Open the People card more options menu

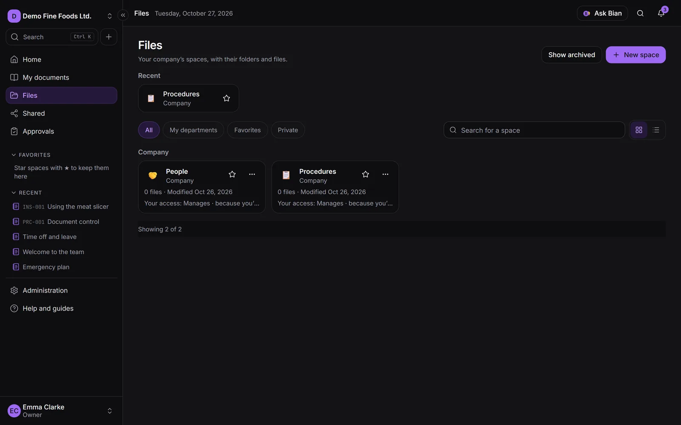(252, 174)
